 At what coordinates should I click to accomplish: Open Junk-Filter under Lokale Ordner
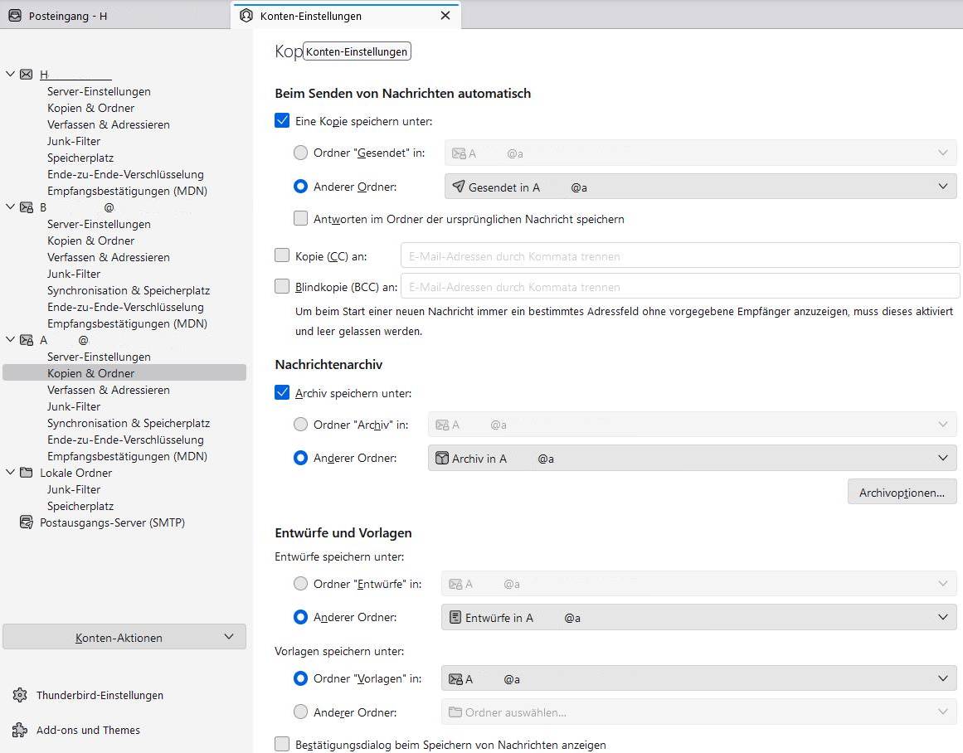pos(74,489)
